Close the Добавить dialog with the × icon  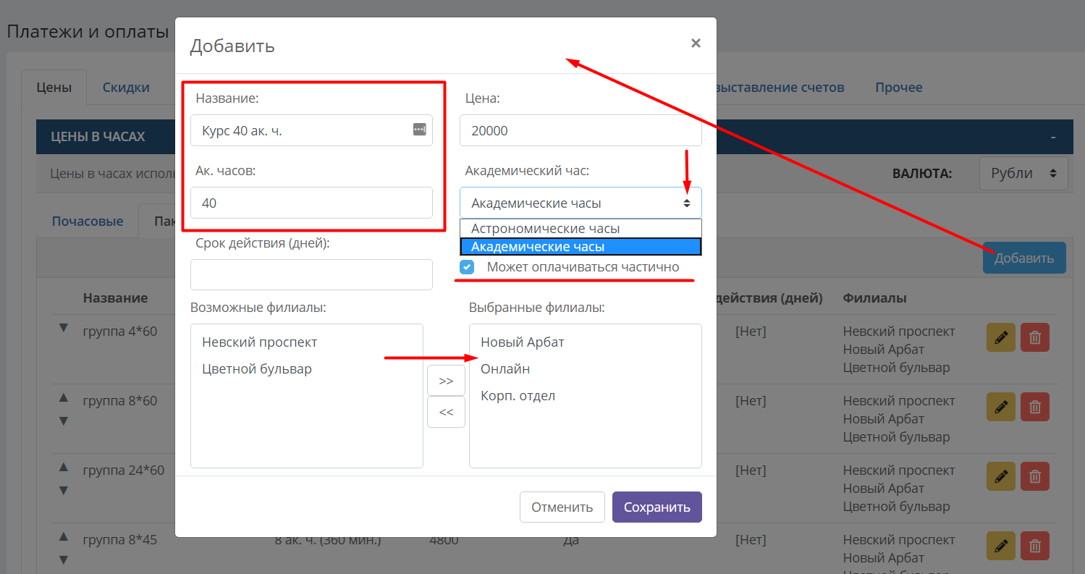click(696, 43)
